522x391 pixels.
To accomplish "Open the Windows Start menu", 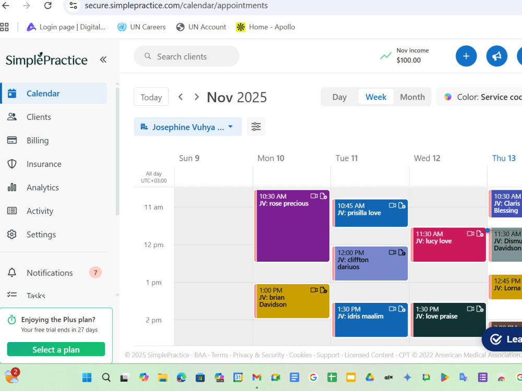I will 87,377.
